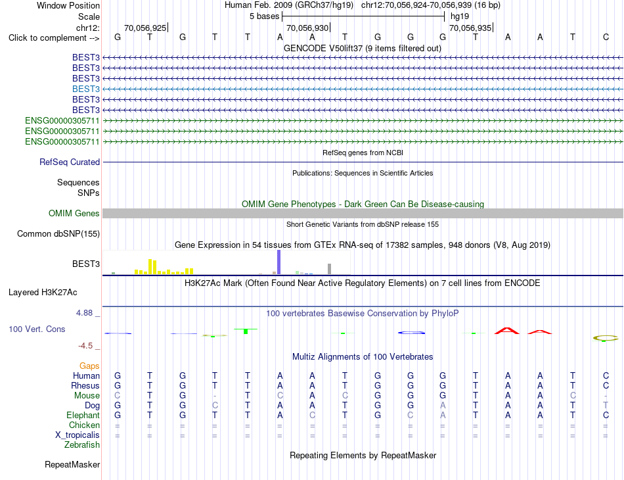The width and height of the screenshot is (624, 480).
Task: Click the tall blue bar in GTEx chart
Action: pyautogui.click(x=279, y=262)
